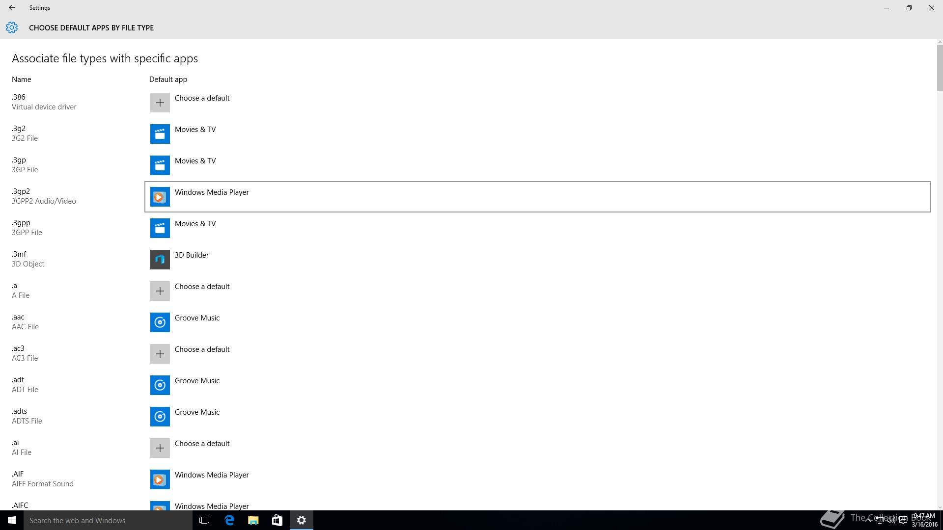Screen dimensions: 943x530
Task: Choose a default for .ai file
Action: pos(202,444)
